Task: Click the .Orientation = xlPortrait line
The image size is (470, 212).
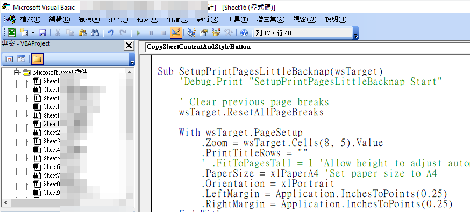Action: (x=268, y=184)
